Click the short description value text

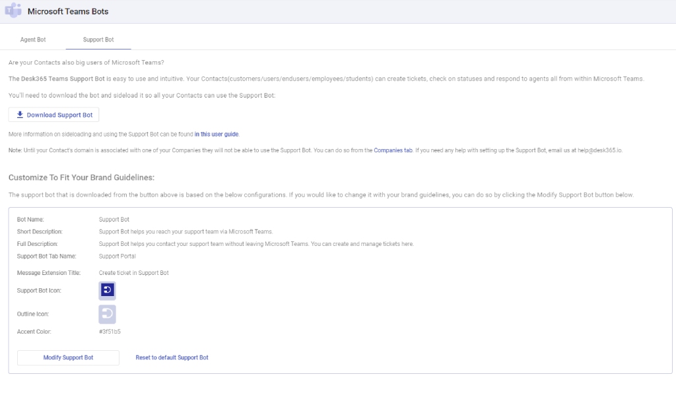pyautogui.click(x=186, y=231)
